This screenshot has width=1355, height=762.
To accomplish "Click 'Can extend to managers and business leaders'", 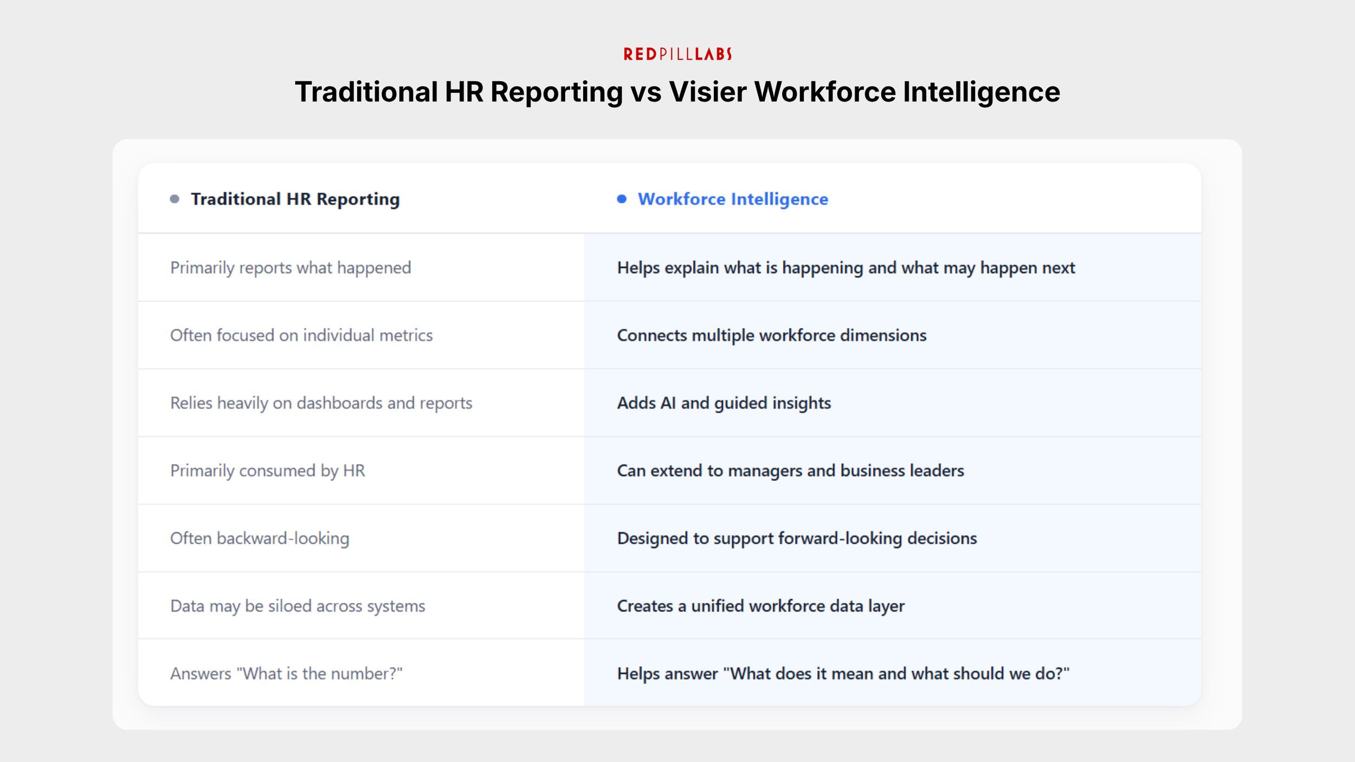I will click(x=790, y=471).
